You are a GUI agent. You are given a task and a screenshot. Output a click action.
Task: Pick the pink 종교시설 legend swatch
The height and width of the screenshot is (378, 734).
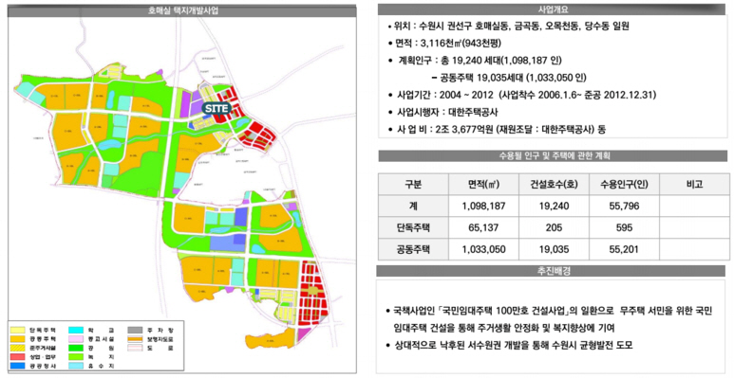click(76, 339)
